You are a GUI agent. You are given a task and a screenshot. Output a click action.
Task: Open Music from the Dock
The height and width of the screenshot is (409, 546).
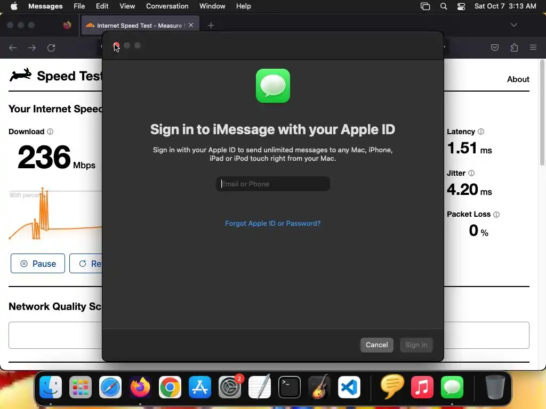[x=422, y=387]
